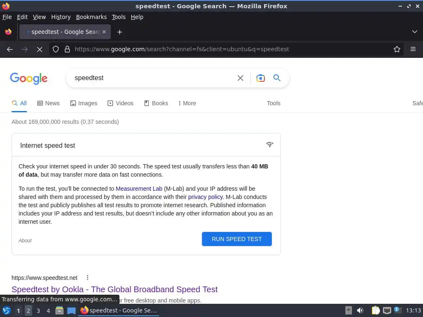This screenshot has height=317, width=423.
Task: Expand the More search categories dropdown
Action: click(187, 103)
